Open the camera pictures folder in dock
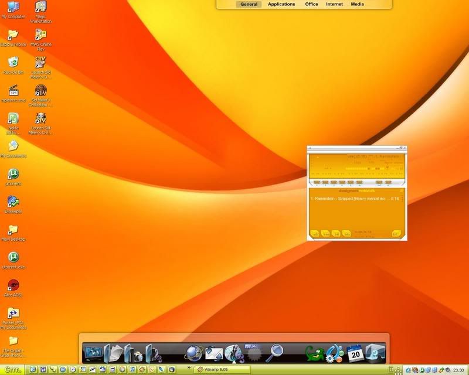The image size is (469, 375). [x=134, y=353]
